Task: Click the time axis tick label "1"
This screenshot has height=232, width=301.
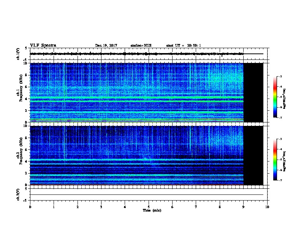Action: point(54,207)
